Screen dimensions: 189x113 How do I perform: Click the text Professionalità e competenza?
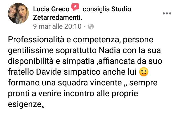(64, 40)
